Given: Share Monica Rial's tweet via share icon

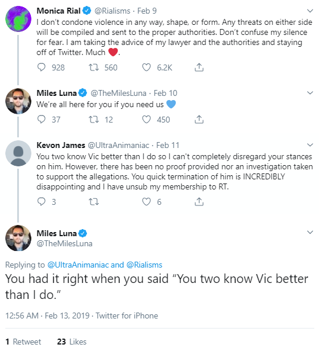Looking at the screenshot, I should pyautogui.click(x=199, y=67).
